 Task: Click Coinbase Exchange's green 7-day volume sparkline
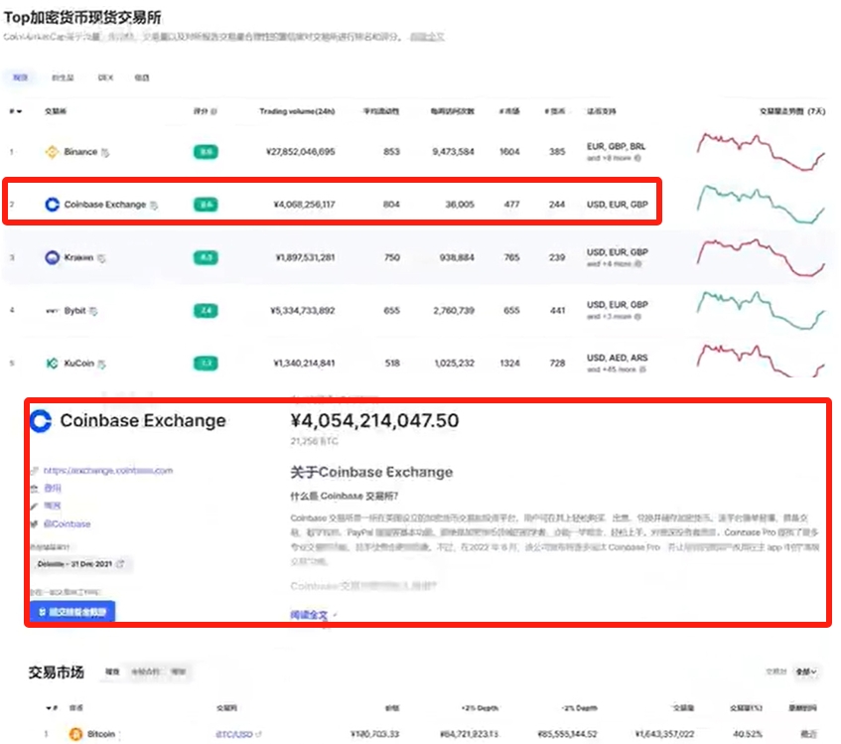[x=761, y=205]
